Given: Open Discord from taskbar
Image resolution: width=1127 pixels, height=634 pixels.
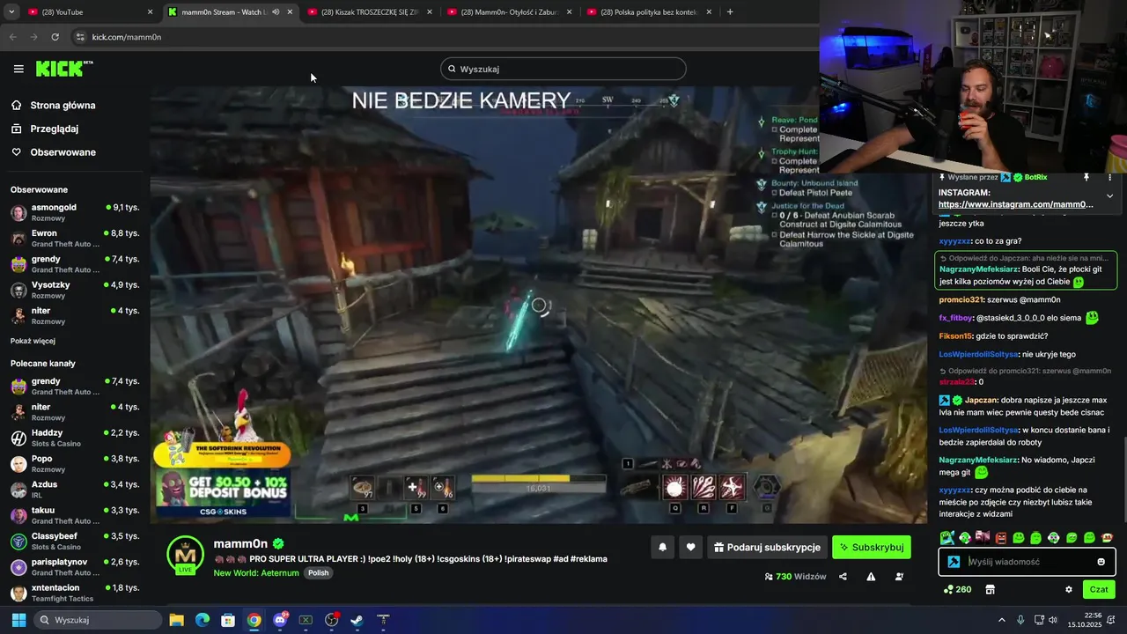Looking at the screenshot, I should 280,620.
